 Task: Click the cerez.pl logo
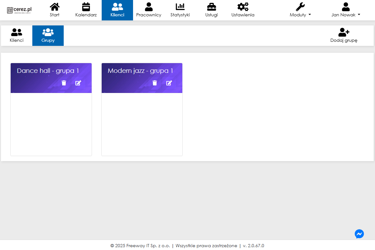[x=19, y=10]
